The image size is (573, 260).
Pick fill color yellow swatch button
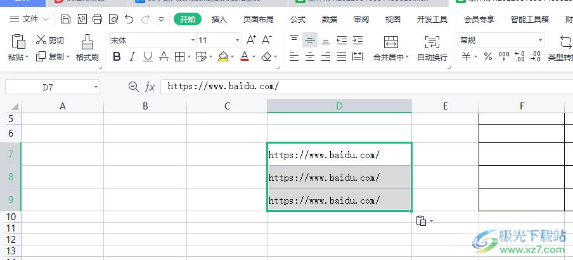pyautogui.click(x=223, y=56)
